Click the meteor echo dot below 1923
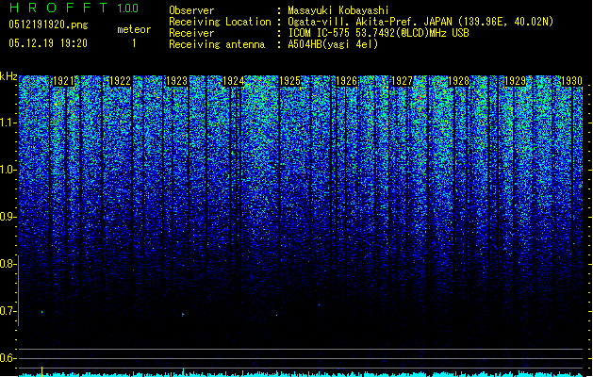593x377 pixels. click(x=183, y=315)
